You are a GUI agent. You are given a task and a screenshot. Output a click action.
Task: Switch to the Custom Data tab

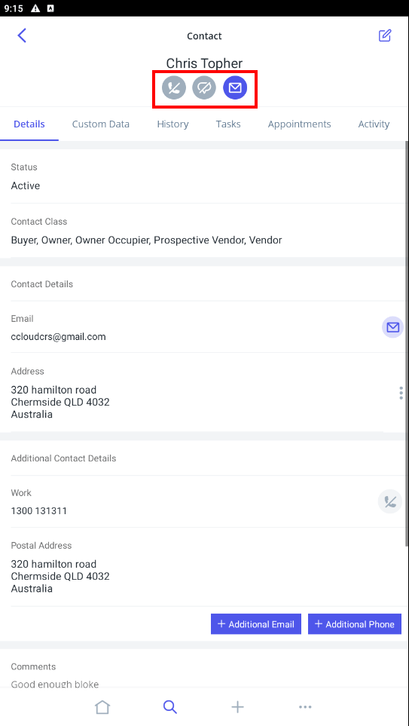(101, 124)
